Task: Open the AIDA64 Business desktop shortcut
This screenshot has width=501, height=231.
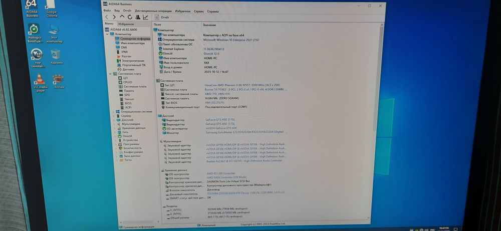Action: point(32,9)
